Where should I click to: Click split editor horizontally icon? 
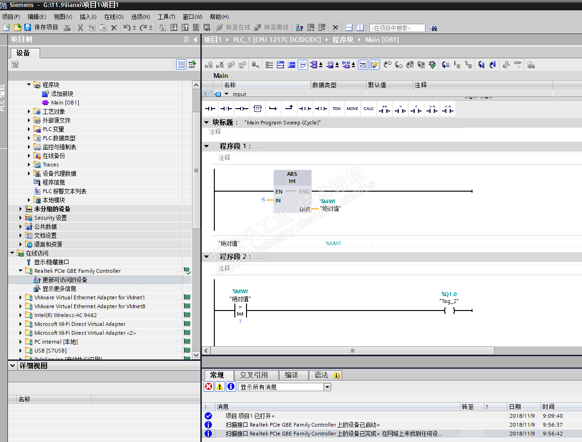click(349, 28)
